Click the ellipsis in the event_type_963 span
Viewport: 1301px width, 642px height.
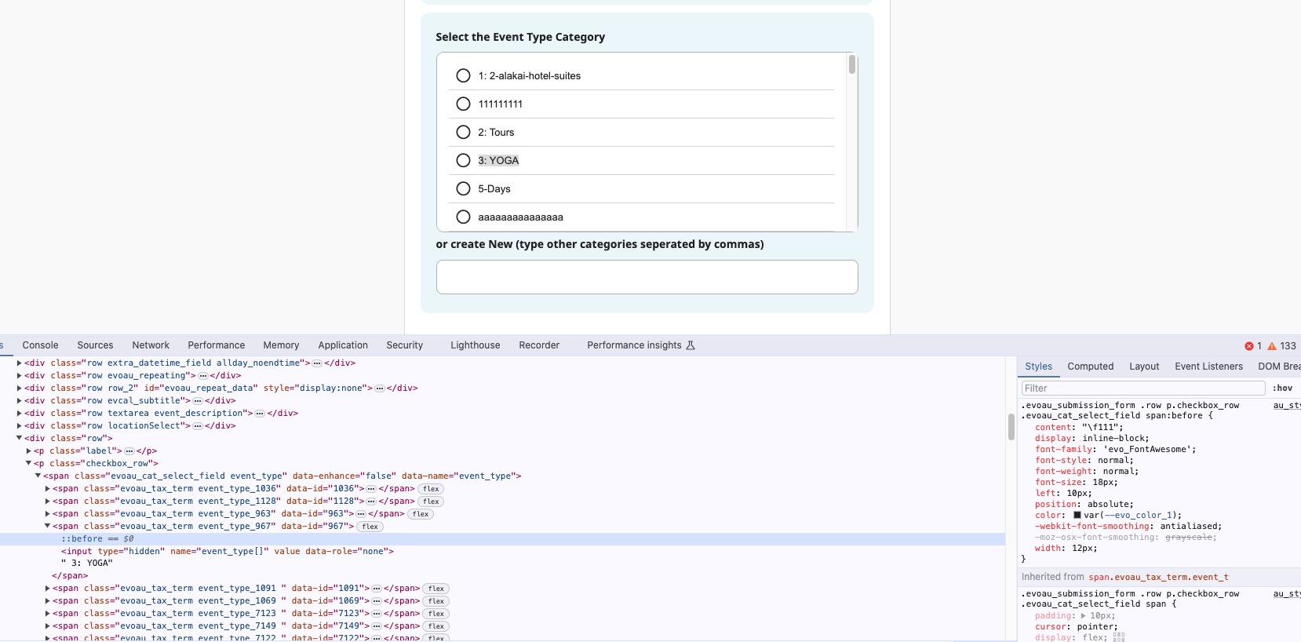coord(361,514)
